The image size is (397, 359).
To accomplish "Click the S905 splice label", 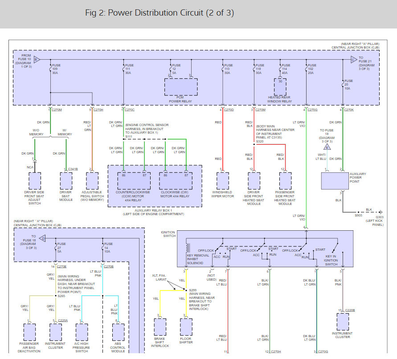I will [x=358, y=216].
